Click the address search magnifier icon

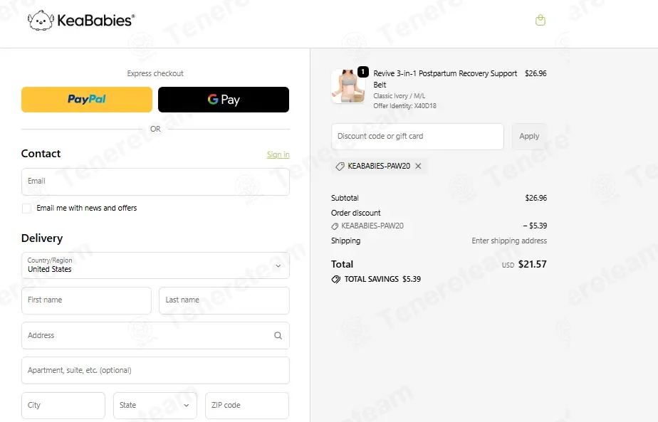click(x=278, y=336)
